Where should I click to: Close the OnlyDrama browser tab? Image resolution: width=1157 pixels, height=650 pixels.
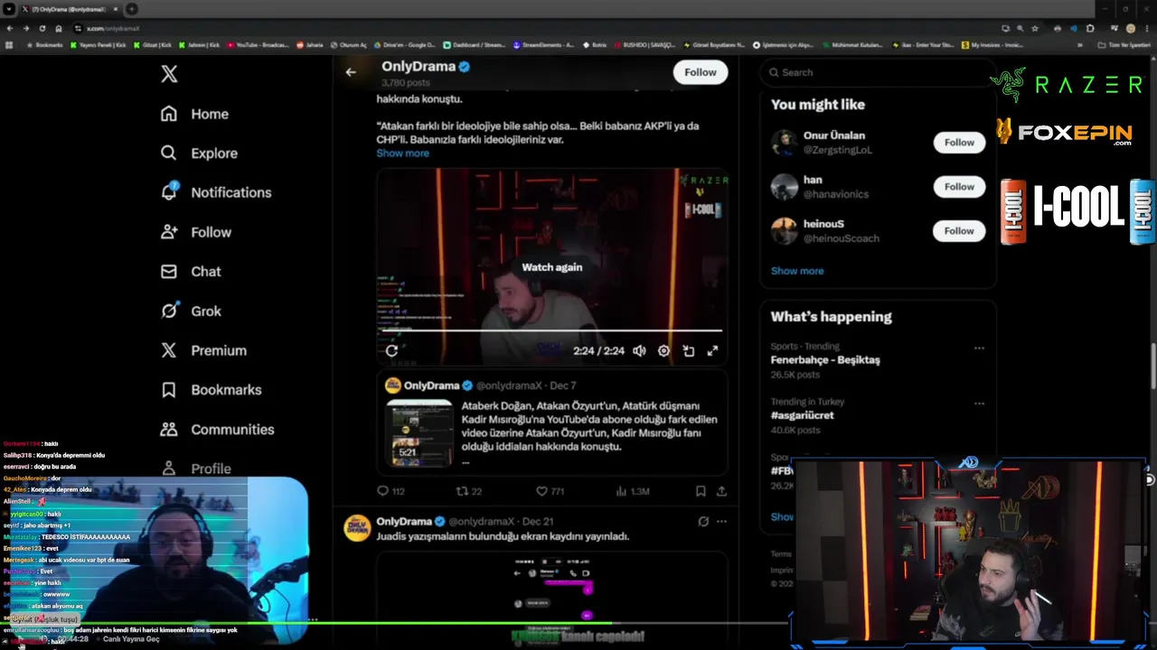(115, 9)
